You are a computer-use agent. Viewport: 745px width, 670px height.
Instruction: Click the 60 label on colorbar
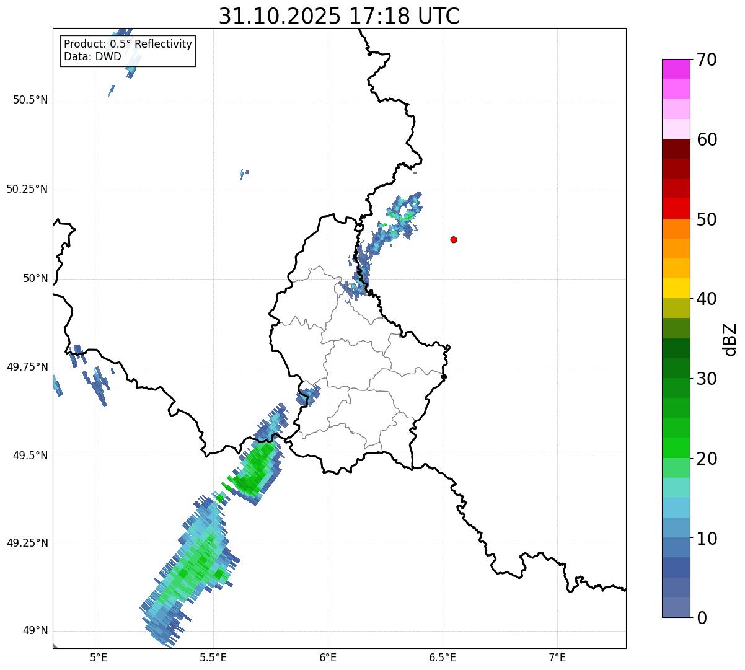707,139
